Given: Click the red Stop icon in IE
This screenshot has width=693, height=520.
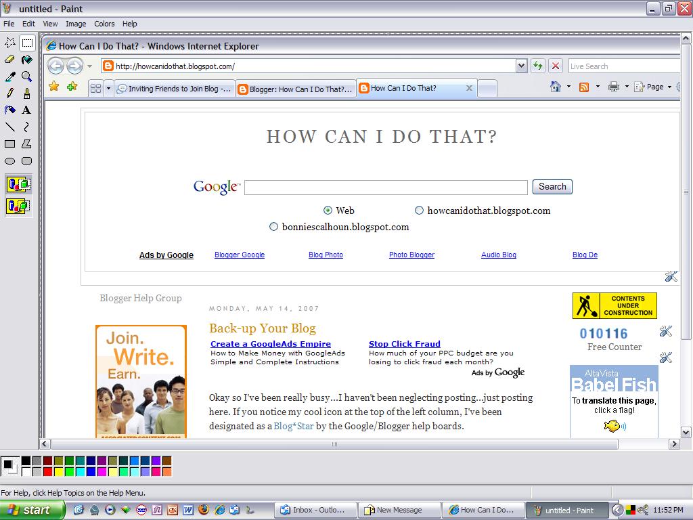Looking at the screenshot, I should pyautogui.click(x=556, y=66).
